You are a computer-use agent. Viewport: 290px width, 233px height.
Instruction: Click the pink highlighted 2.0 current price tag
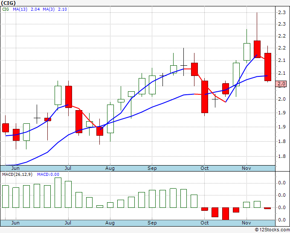(281, 84)
